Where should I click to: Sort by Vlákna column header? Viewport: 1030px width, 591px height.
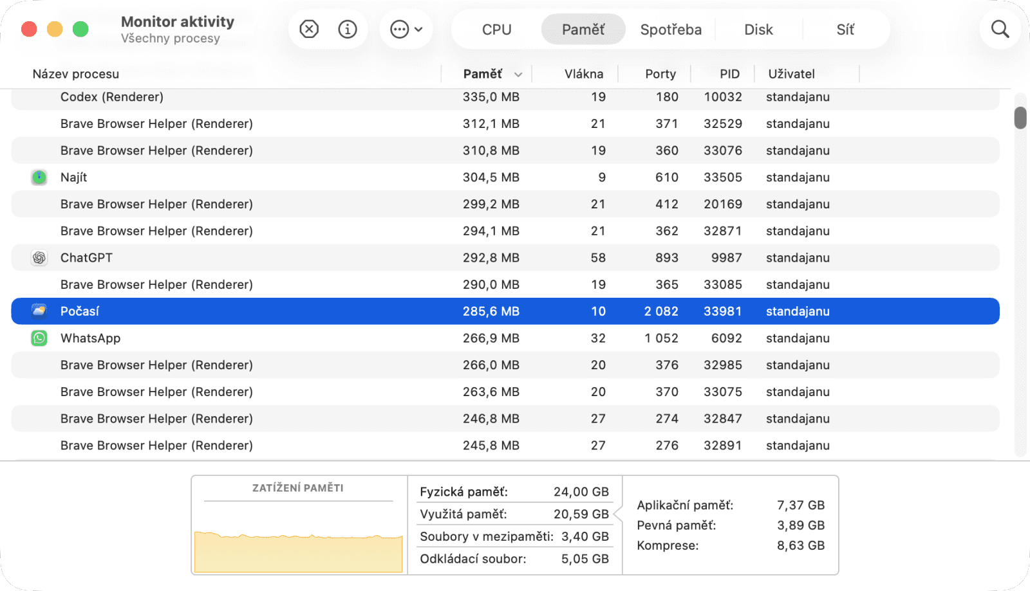pos(584,74)
